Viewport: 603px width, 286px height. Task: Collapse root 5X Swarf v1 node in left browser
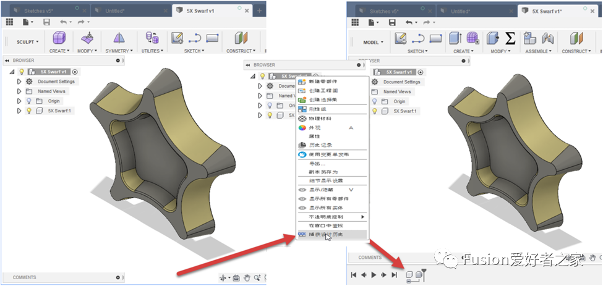click(x=12, y=72)
